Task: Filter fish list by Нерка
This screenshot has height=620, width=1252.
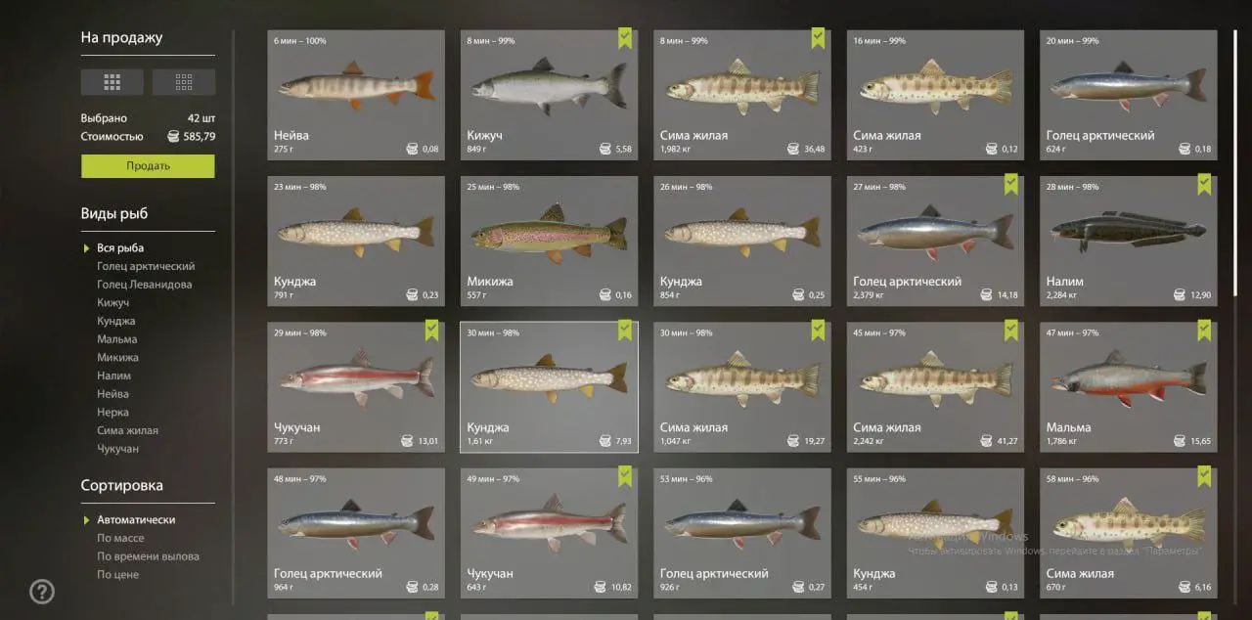Action: coord(112,412)
